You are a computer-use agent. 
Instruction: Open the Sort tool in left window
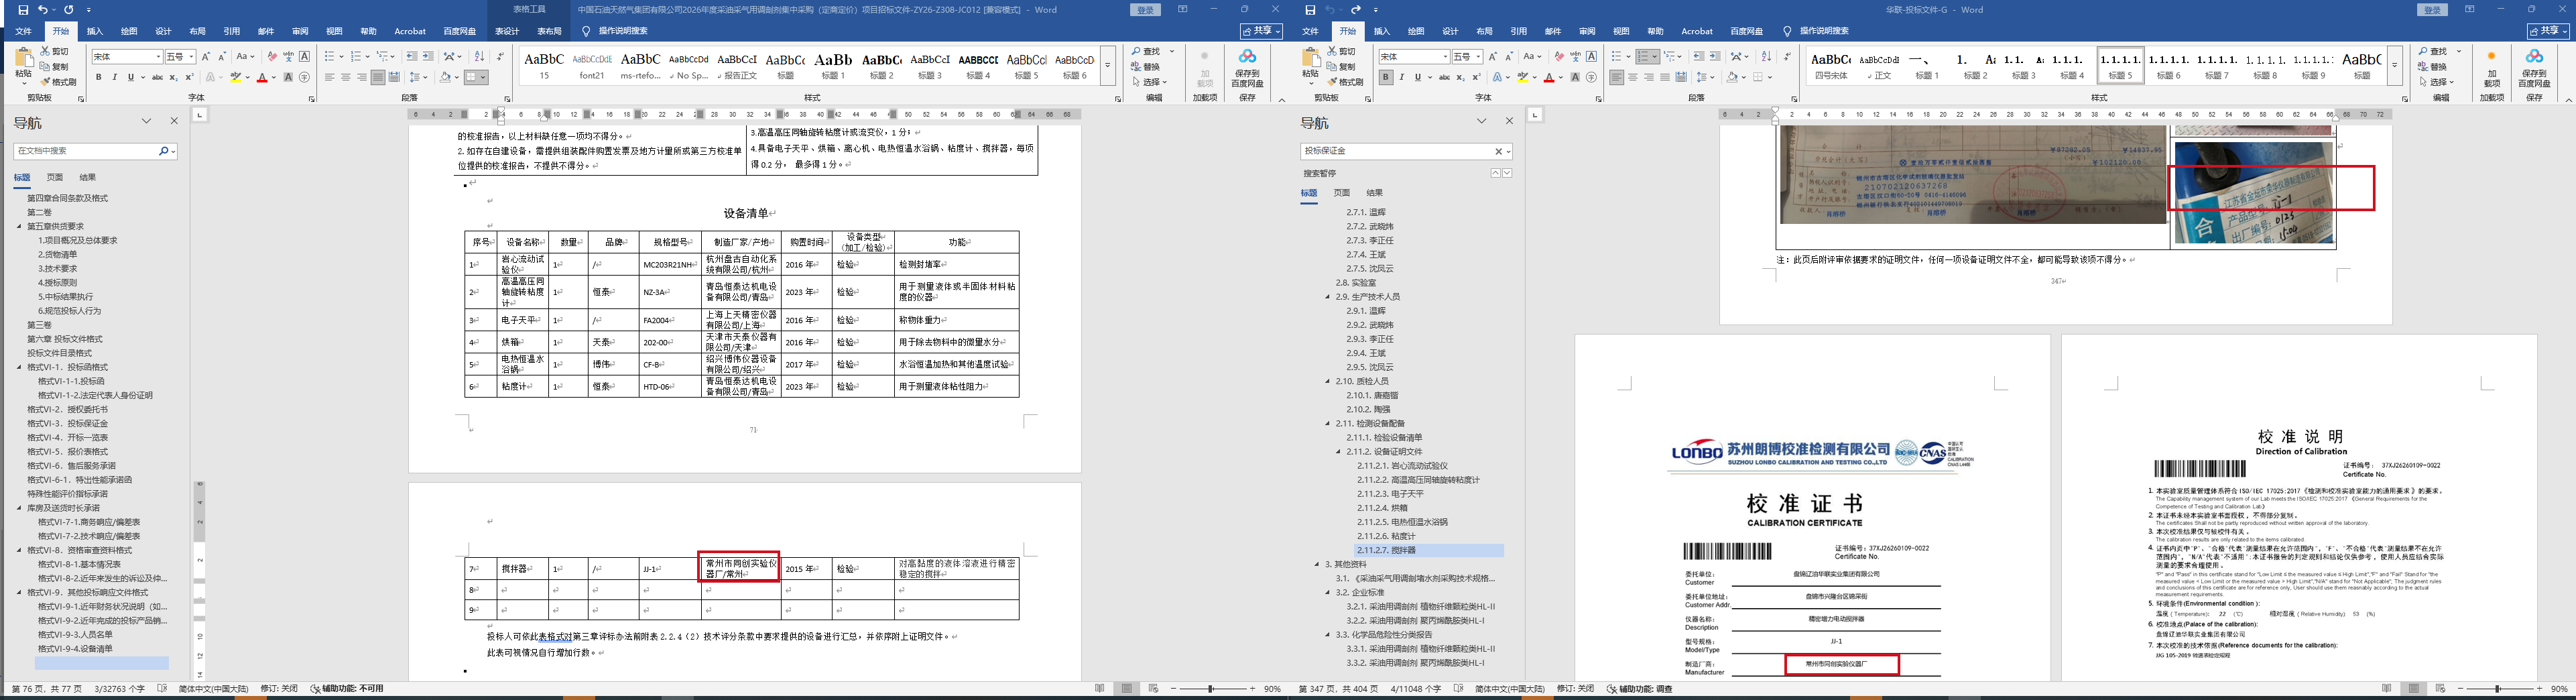click(479, 57)
